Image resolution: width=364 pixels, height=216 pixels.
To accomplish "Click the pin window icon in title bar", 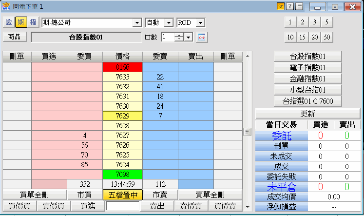I will pyautogui.click(x=280, y=6).
